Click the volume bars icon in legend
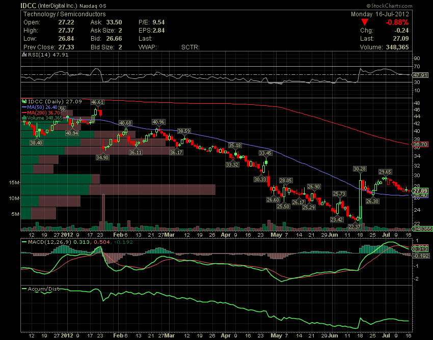This screenshot has width=433, height=340. [x=24, y=118]
